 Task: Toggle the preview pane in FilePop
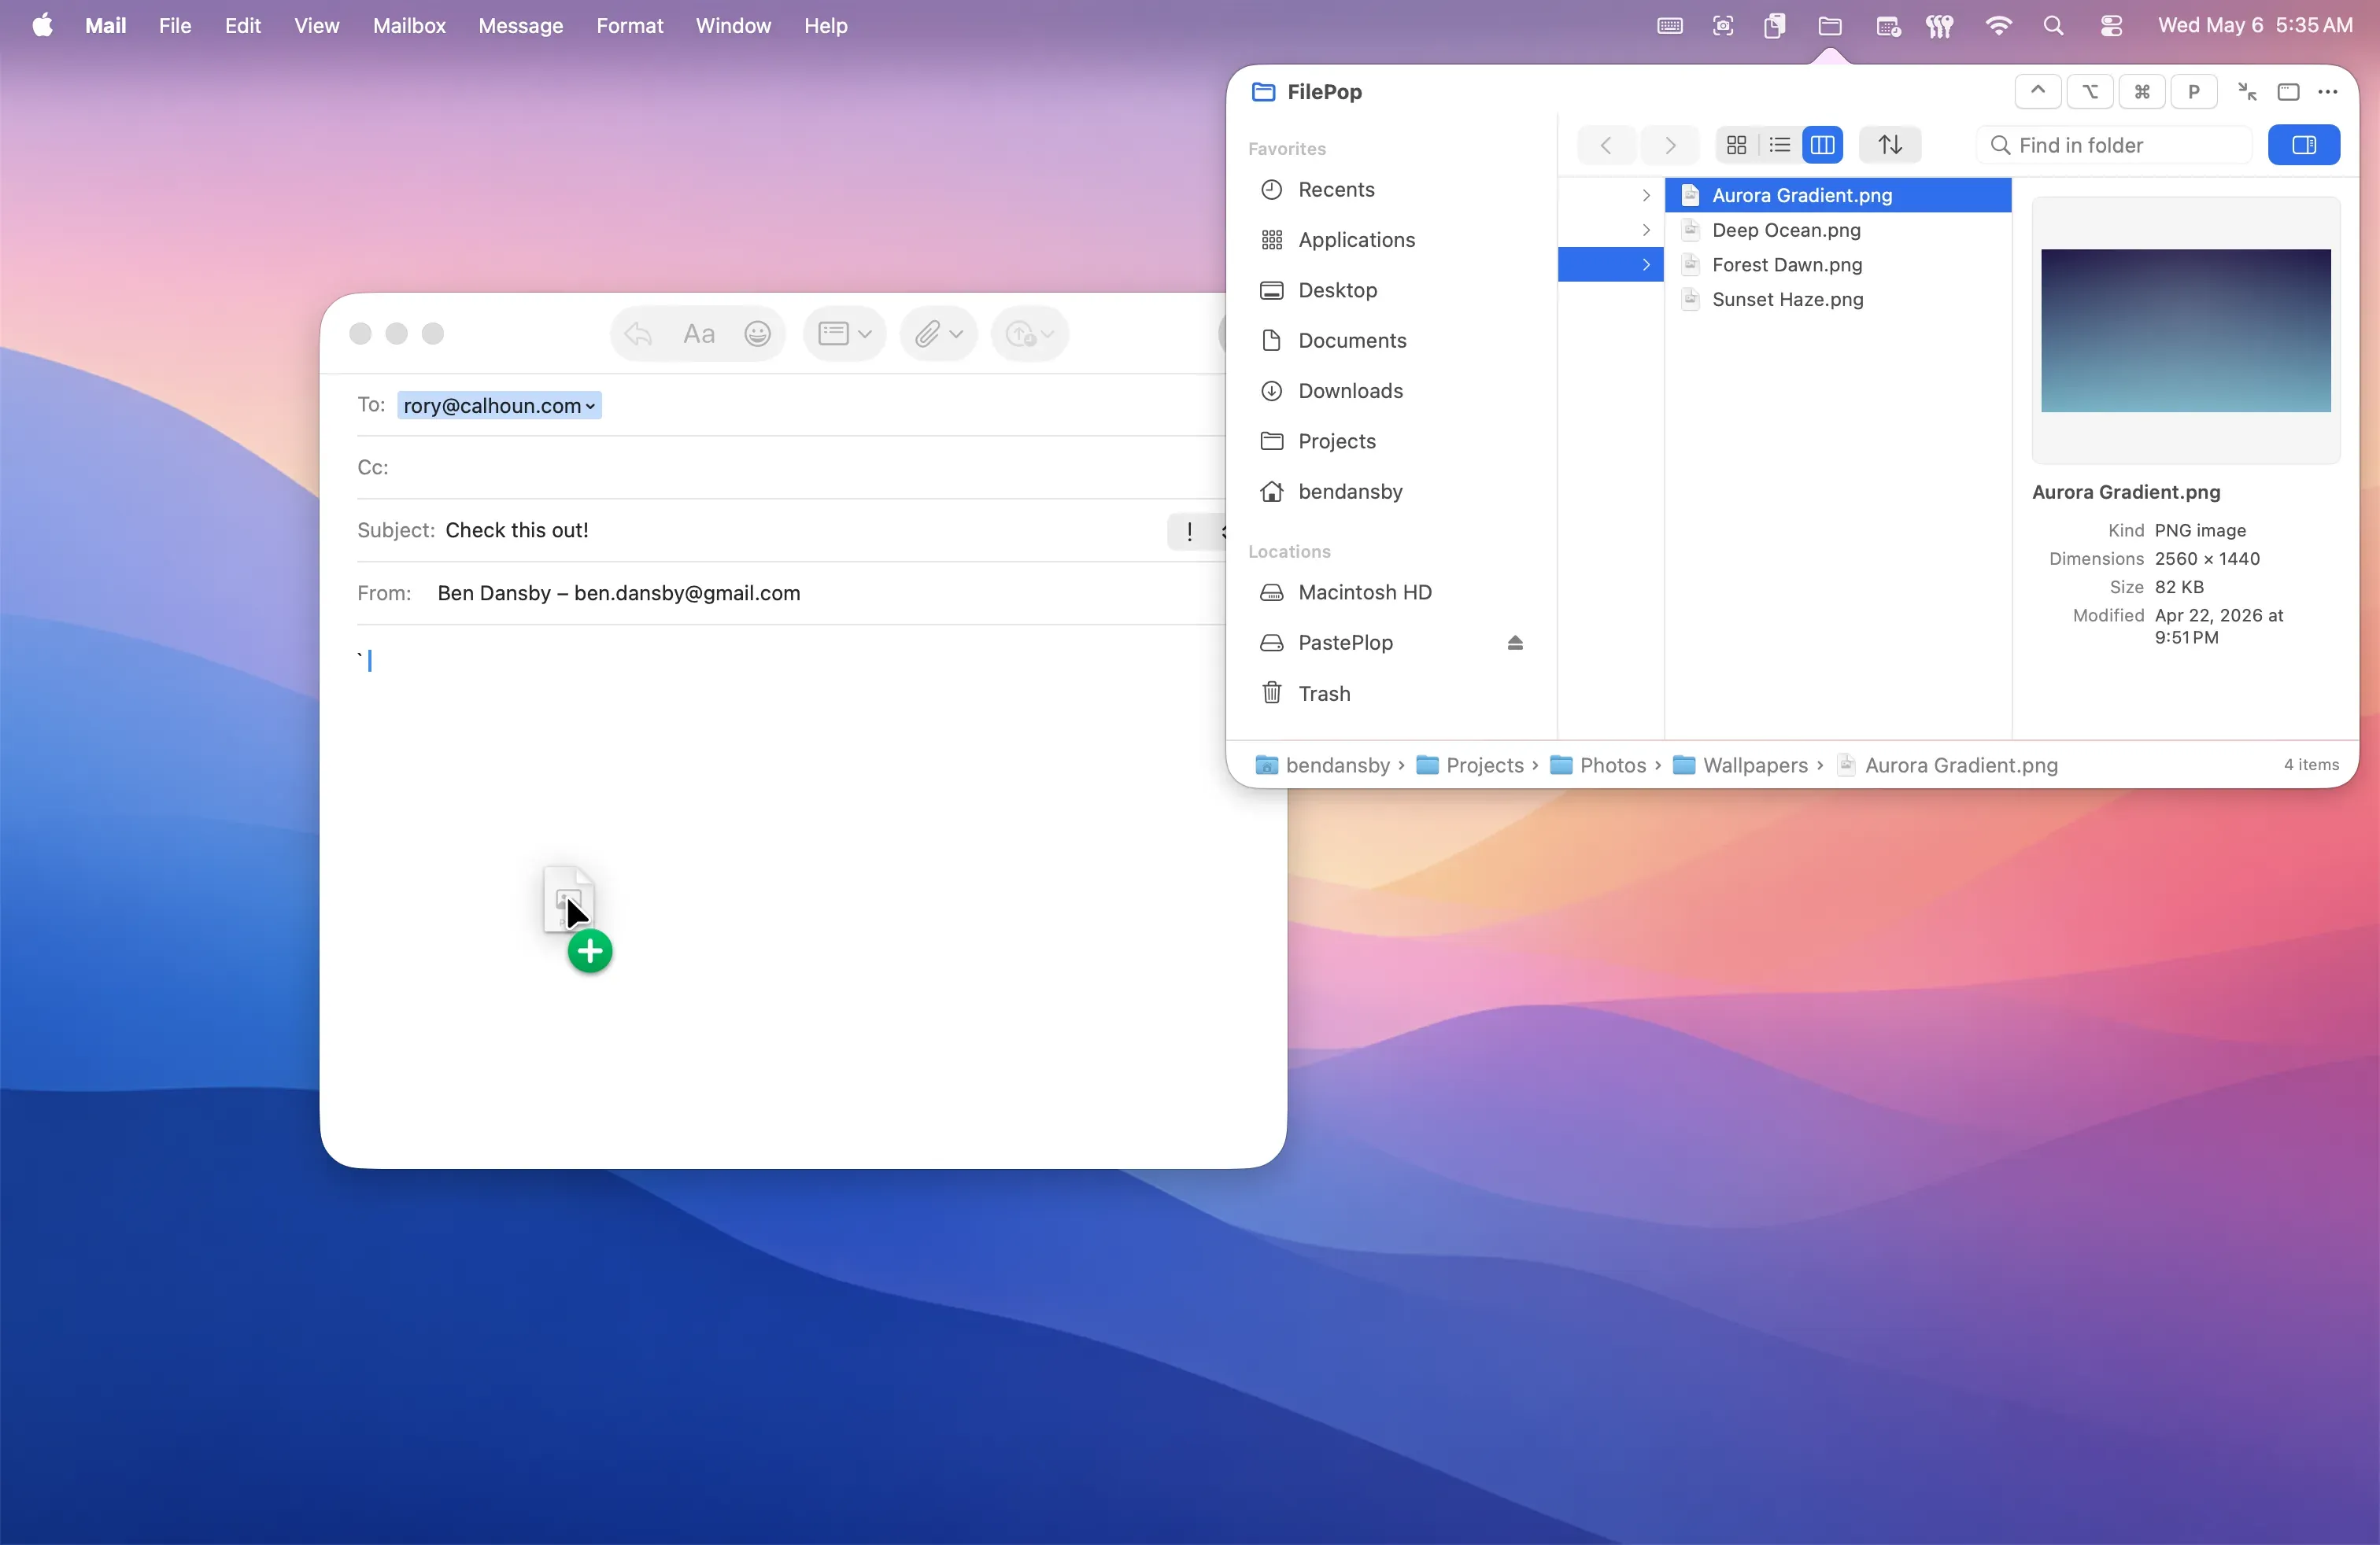[x=2304, y=145]
